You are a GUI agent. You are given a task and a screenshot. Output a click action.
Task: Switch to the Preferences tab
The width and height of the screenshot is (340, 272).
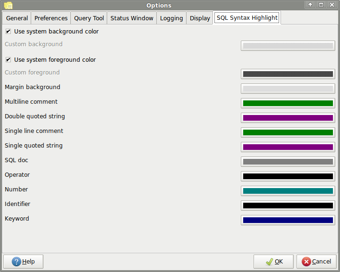point(51,18)
